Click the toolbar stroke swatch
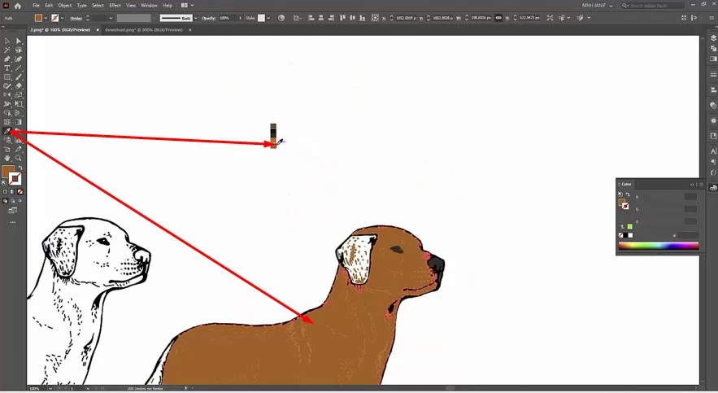718x393 pixels. [15, 179]
